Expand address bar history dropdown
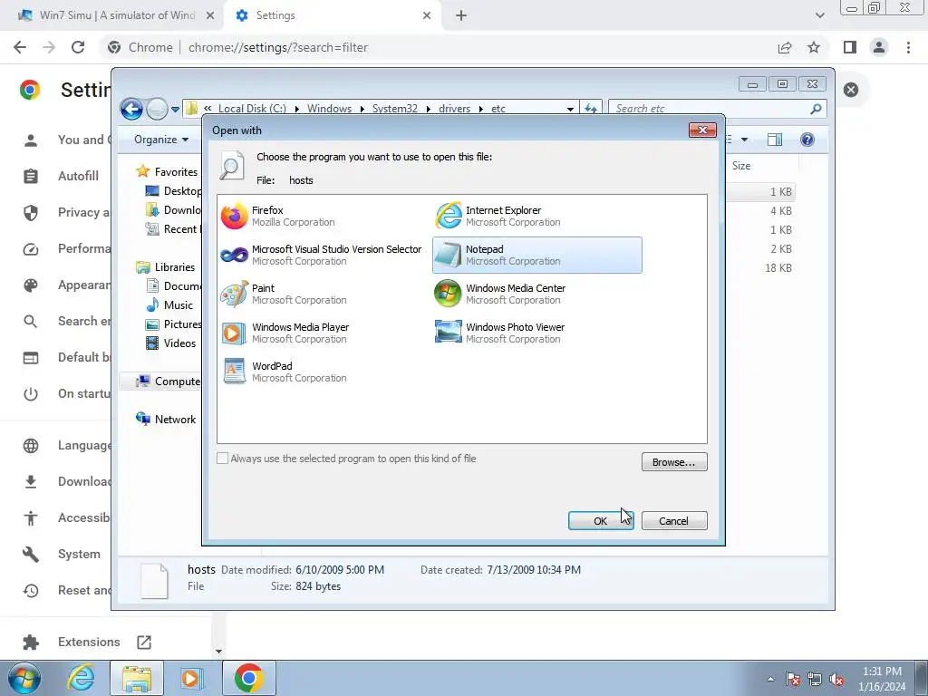 pyautogui.click(x=570, y=109)
